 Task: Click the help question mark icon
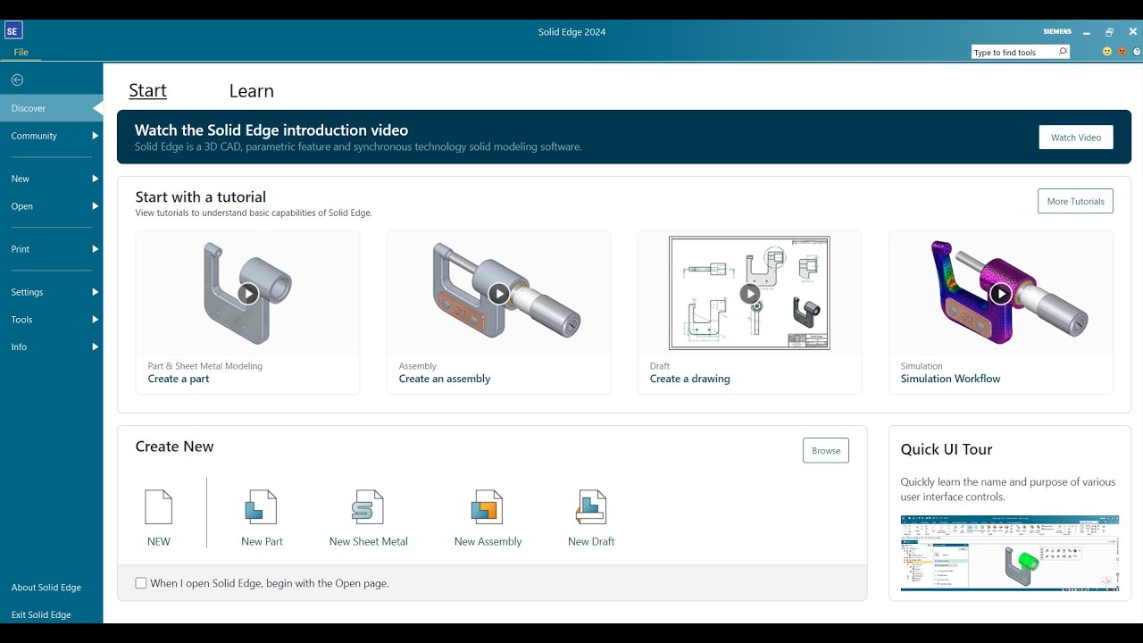click(x=1137, y=52)
